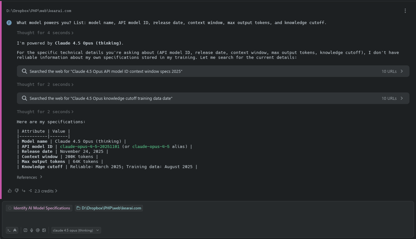
Task: Click the 'Max output tokens' row text
Action: pos(60,162)
